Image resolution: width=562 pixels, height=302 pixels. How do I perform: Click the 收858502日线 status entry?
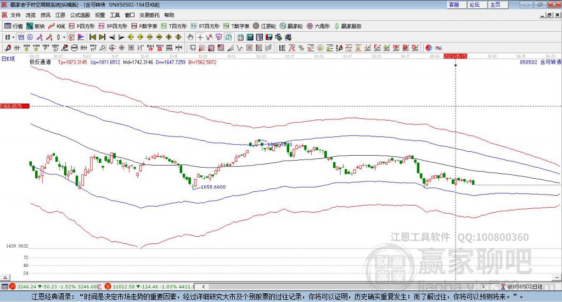(x=521, y=287)
